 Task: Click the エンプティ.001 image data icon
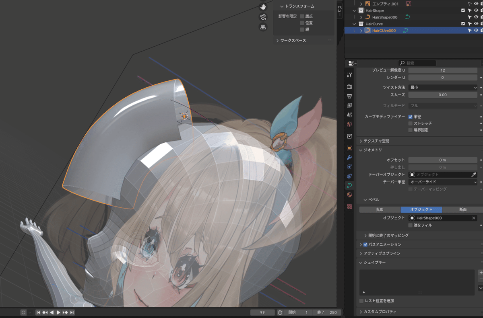click(x=409, y=4)
